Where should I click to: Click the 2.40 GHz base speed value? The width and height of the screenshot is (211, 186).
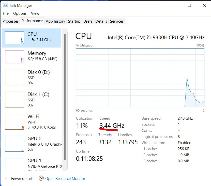click(x=185, y=118)
